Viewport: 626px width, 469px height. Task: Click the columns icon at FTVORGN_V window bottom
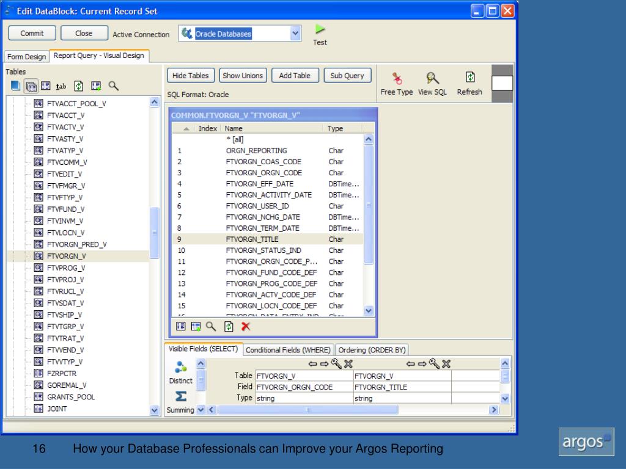(x=180, y=326)
